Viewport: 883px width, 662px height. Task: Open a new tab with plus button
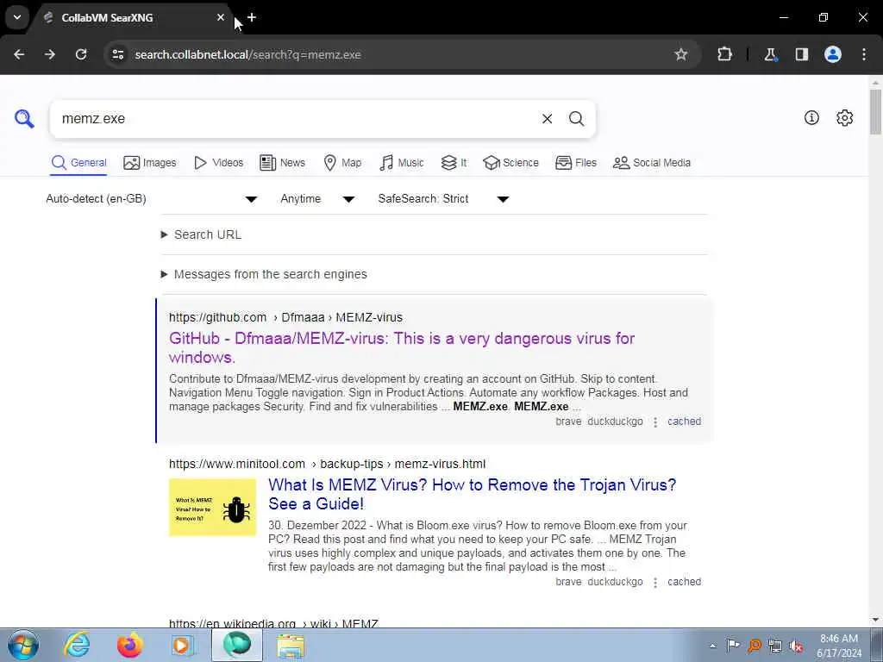point(252,17)
